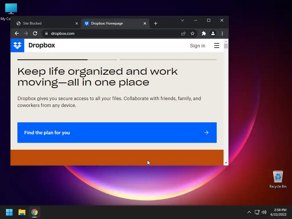Open the Dropbox hamburger menu

click(217, 46)
